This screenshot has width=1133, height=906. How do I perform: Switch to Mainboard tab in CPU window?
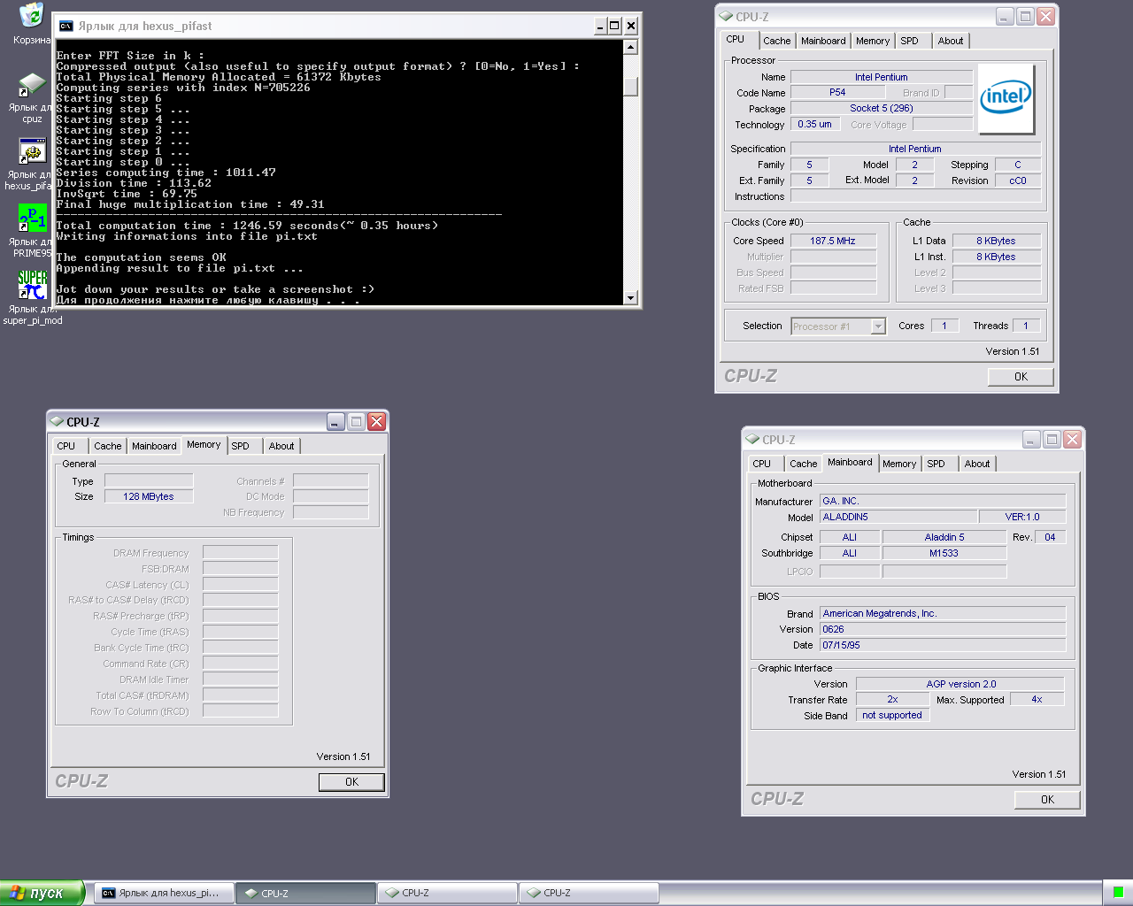coord(823,41)
